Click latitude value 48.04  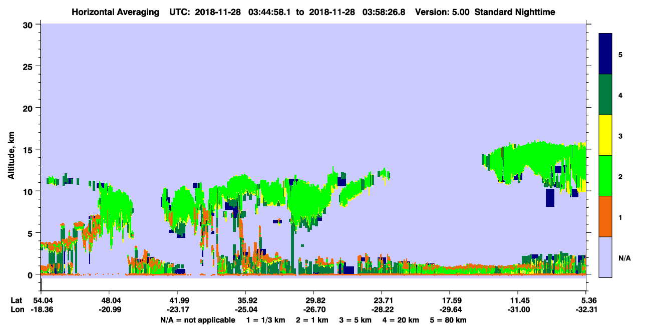click(x=109, y=300)
